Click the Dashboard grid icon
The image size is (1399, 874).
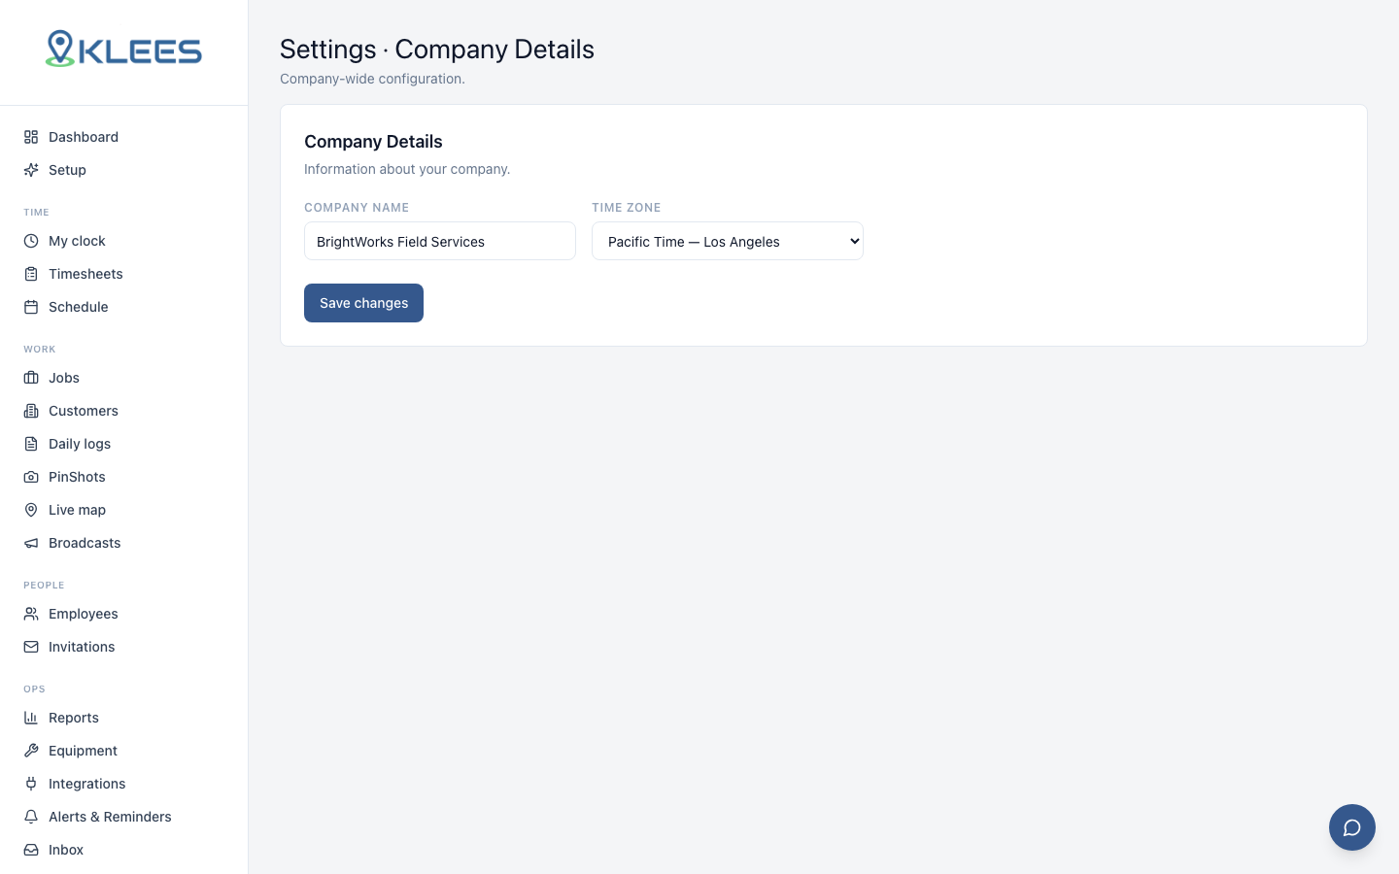(x=31, y=137)
